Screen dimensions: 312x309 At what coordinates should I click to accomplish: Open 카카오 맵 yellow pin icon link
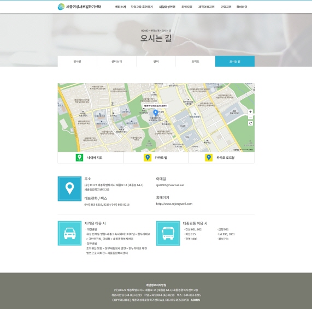pyautogui.click(x=148, y=157)
